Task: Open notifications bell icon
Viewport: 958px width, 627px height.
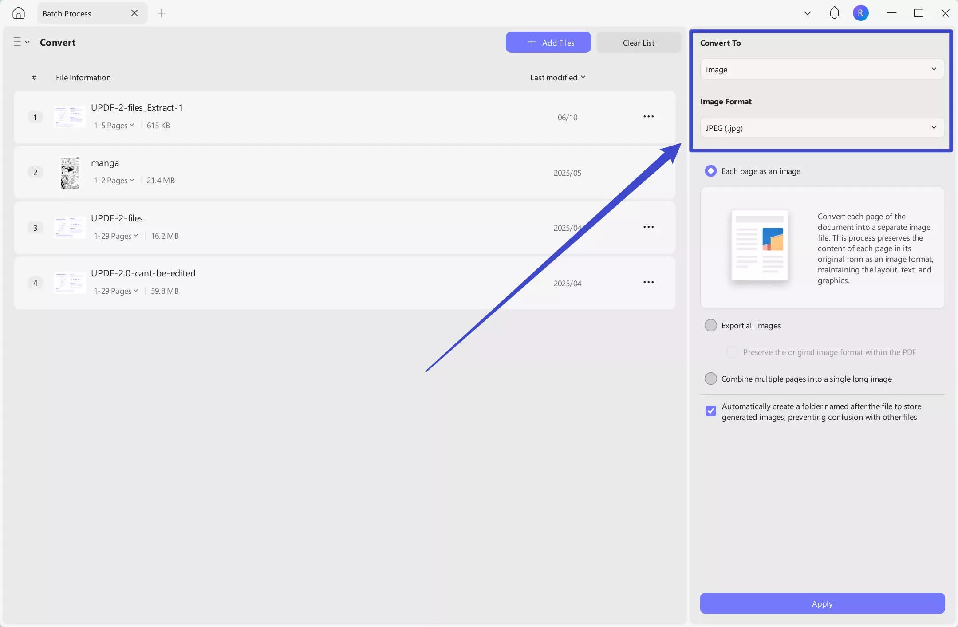Action: (834, 13)
